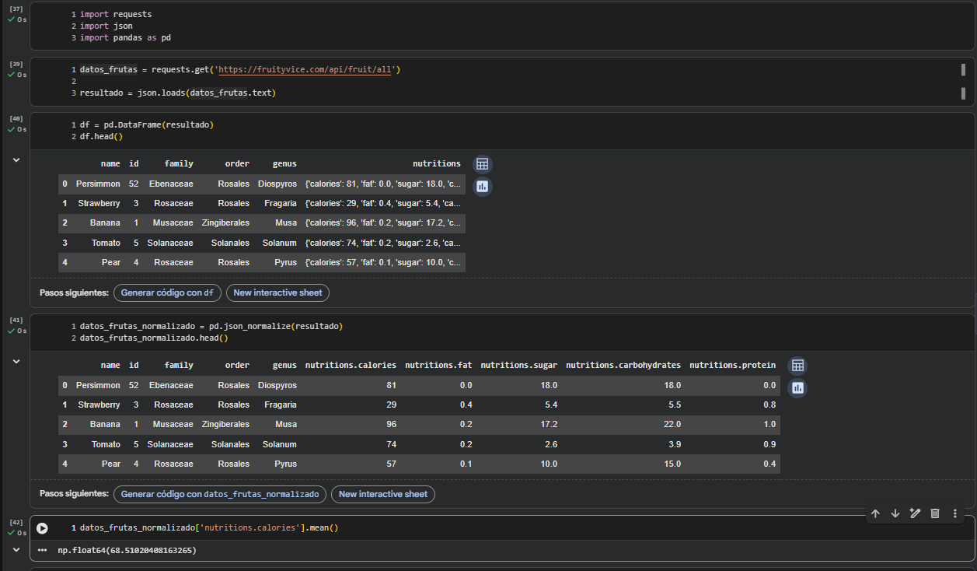This screenshot has width=977, height=571.
Task: Open the fruityvice API URL link
Action: click(x=307, y=70)
